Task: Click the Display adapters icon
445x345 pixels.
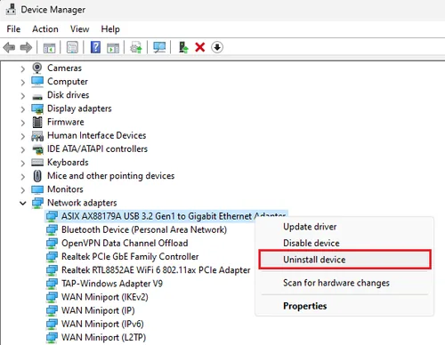Action: tap(37, 108)
